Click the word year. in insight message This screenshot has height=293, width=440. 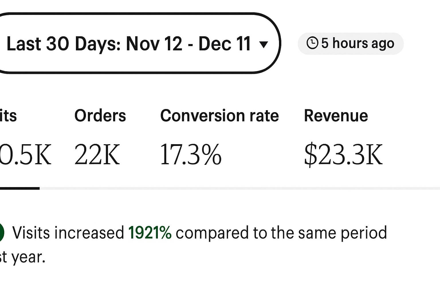click(29, 258)
